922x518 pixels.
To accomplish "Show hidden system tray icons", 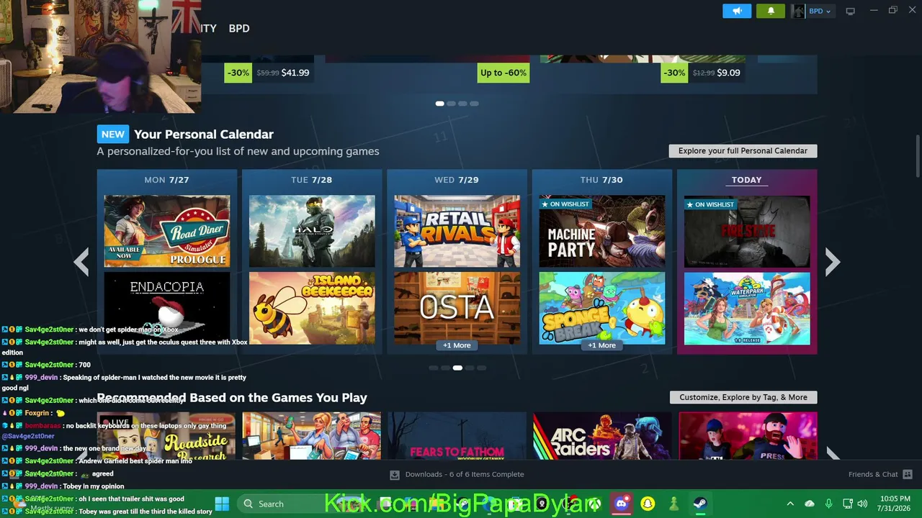I will pyautogui.click(x=790, y=504).
